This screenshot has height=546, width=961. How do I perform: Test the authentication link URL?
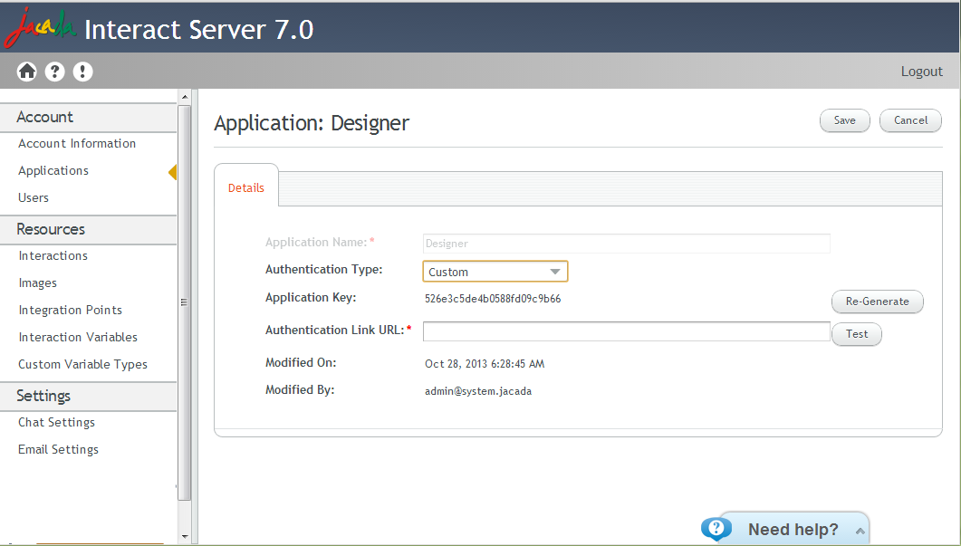pyautogui.click(x=856, y=334)
